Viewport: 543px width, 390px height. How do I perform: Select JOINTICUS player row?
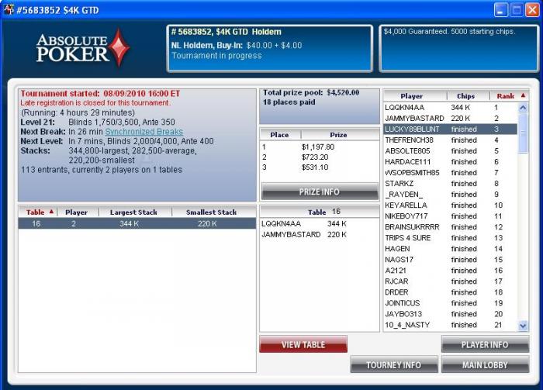[451, 303]
